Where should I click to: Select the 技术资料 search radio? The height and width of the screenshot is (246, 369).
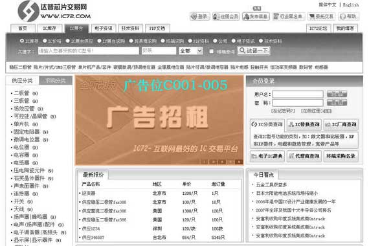coord(260,41)
